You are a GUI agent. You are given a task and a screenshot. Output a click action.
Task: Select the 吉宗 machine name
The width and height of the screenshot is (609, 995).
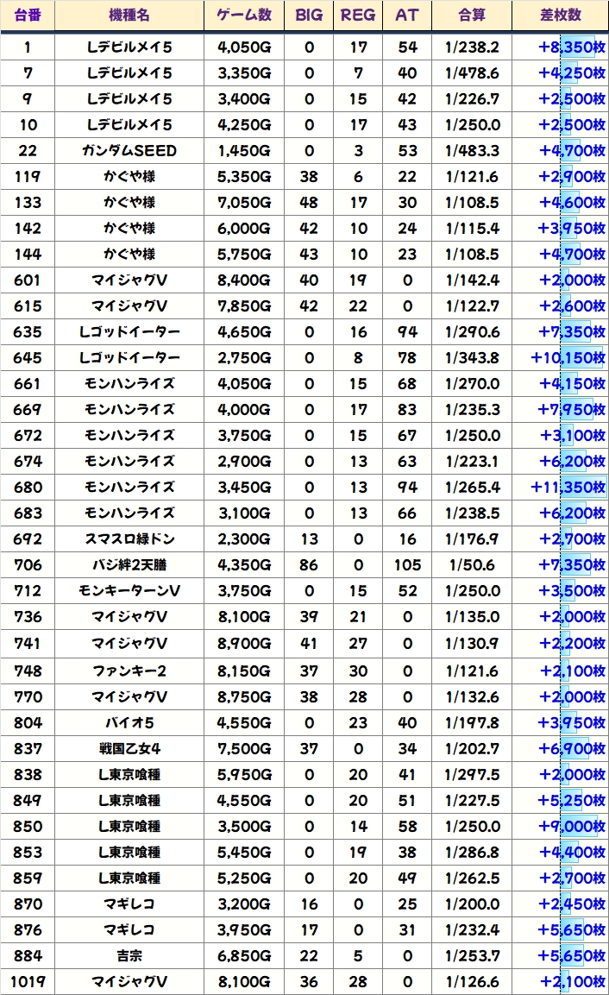(129, 955)
